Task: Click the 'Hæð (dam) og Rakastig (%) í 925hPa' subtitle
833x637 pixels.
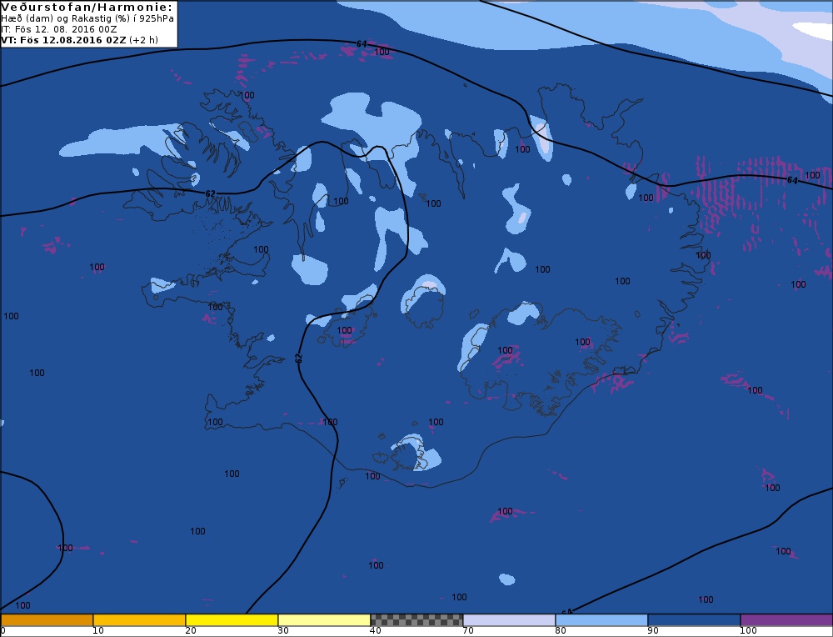Action: [87, 18]
